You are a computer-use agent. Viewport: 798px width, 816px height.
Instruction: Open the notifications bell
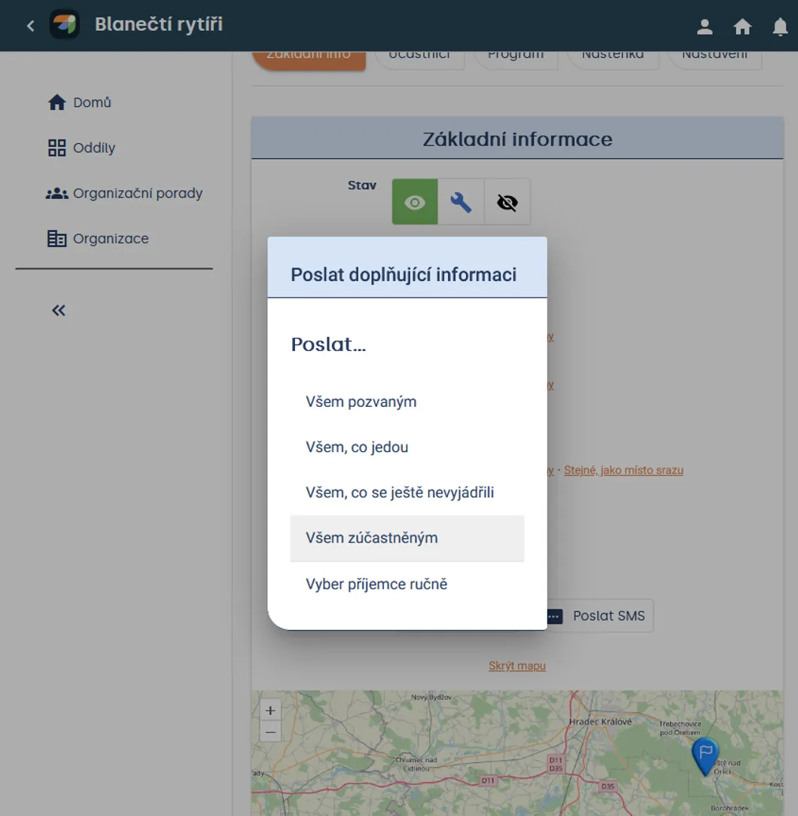780,26
